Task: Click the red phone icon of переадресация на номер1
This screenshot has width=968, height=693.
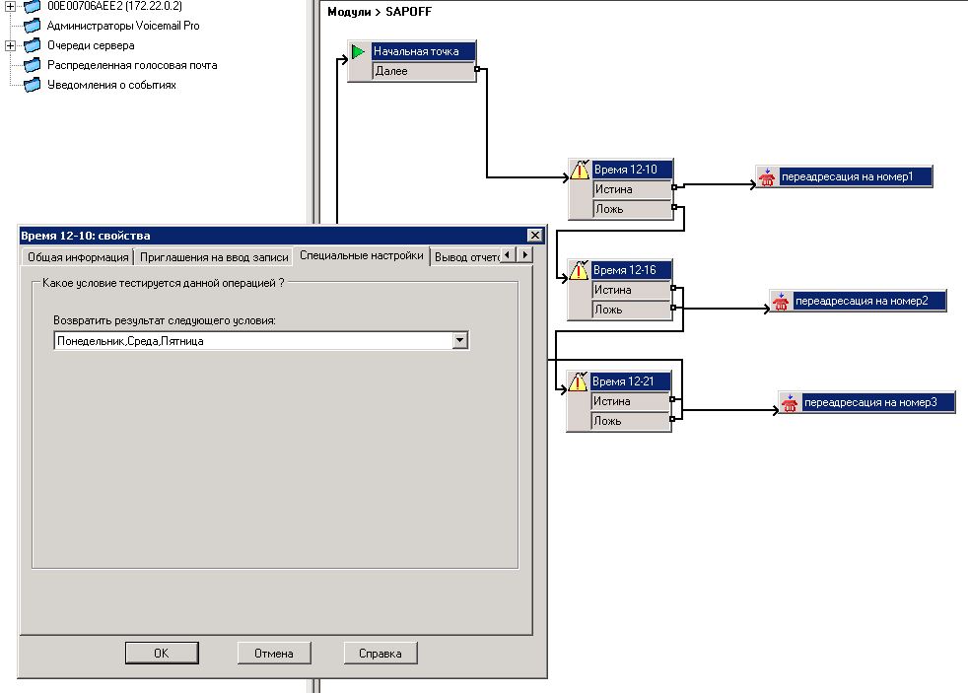Action: click(x=767, y=177)
